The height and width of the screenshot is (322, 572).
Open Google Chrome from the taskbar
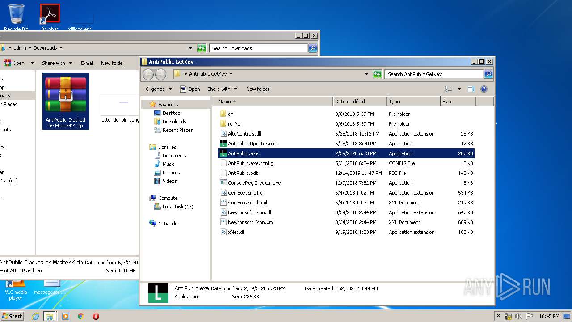pos(81,316)
